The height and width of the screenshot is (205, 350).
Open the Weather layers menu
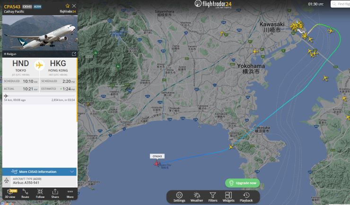[x=197, y=197]
